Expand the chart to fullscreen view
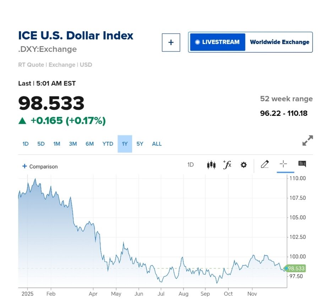The width and height of the screenshot is (328, 300). [308, 140]
